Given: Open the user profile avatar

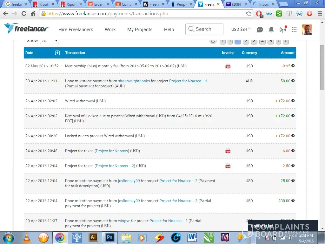Looking at the screenshot, I should (x=307, y=30).
